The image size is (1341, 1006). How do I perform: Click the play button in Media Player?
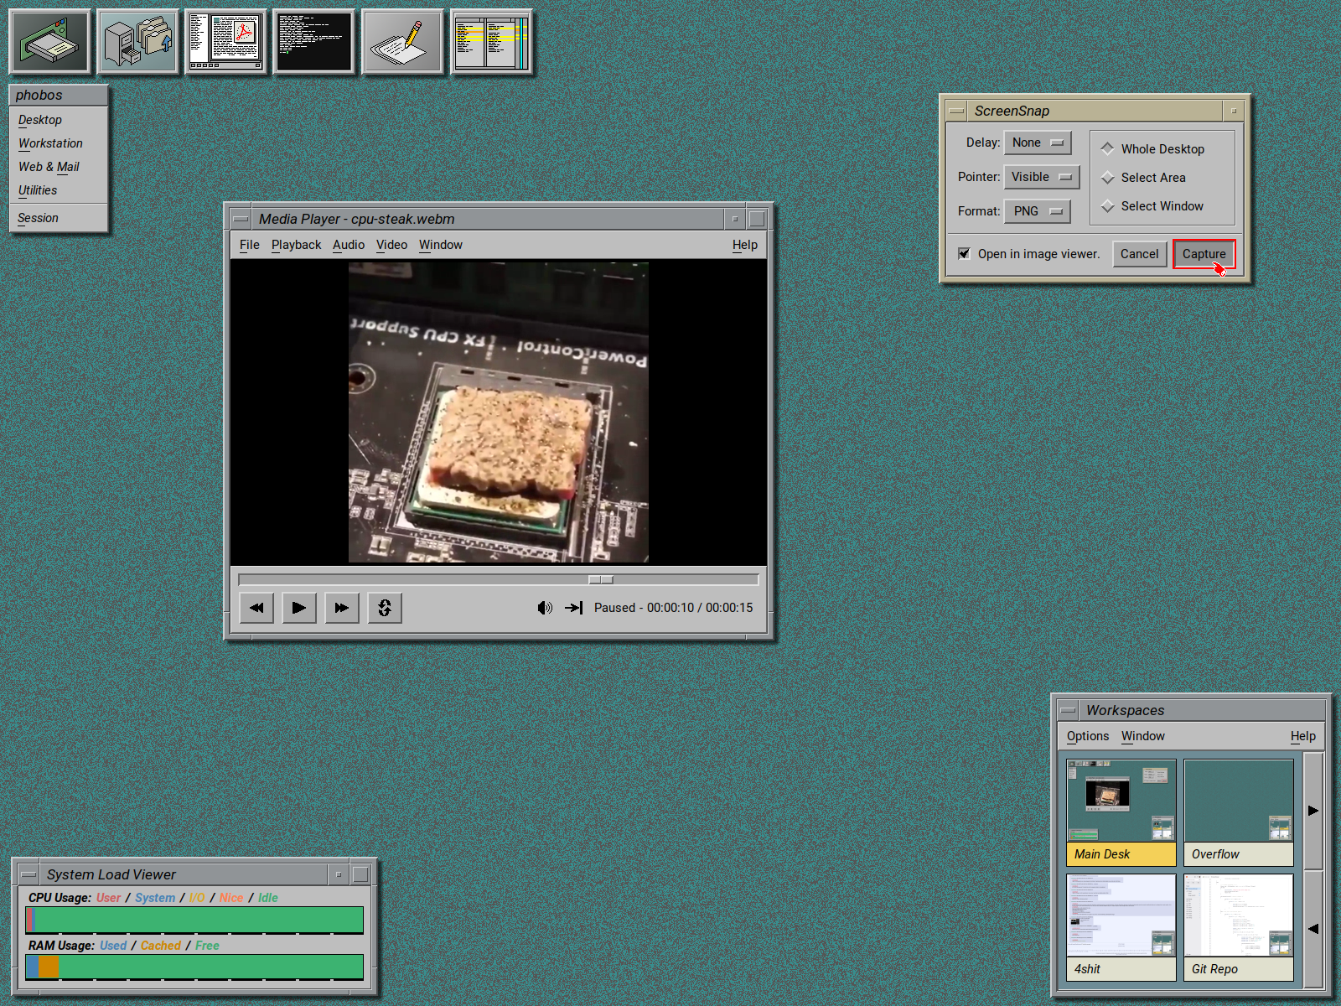(x=298, y=608)
